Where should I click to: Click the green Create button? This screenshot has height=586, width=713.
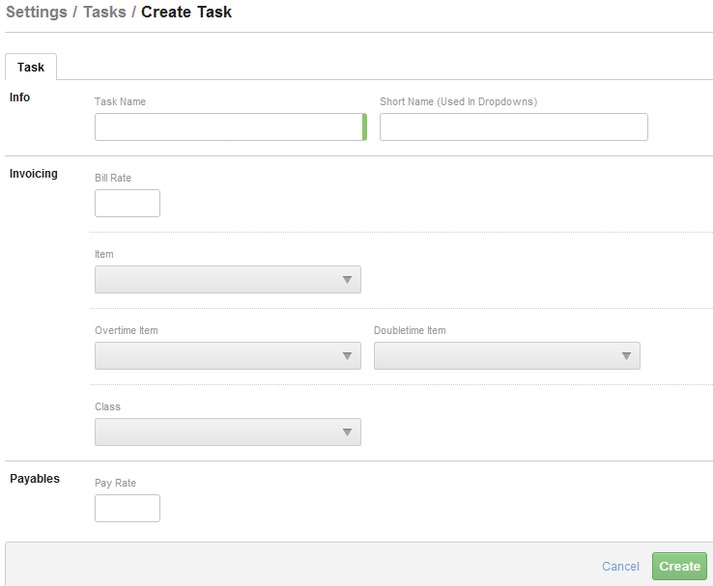[679, 567]
